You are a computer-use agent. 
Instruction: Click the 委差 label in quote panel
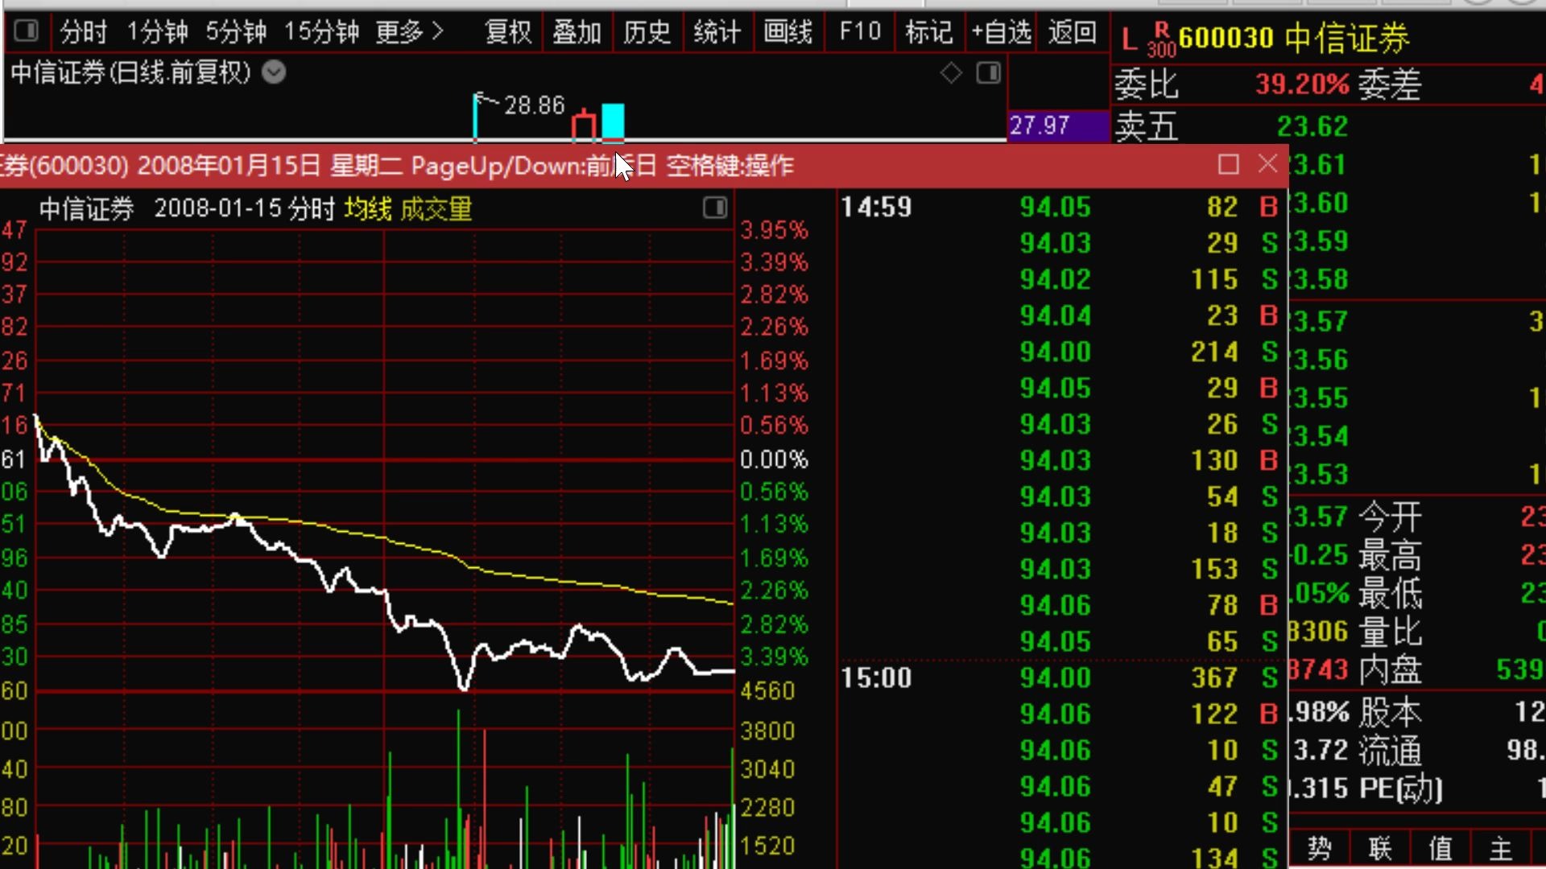tap(1390, 84)
